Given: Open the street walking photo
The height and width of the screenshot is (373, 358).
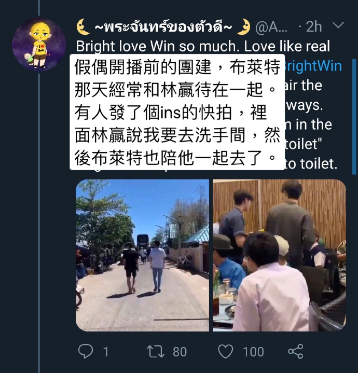Looking at the screenshot, I should pyautogui.click(x=142, y=255).
